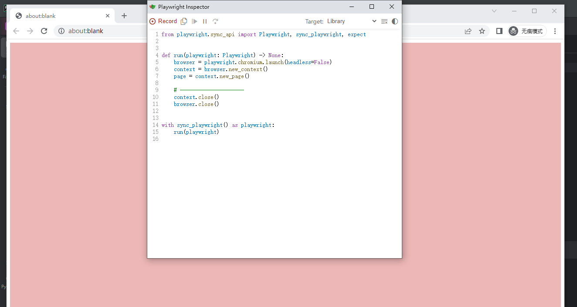577x307 pixels.
Task: Close the Playwright Inspector window
Action: point(392,7)
